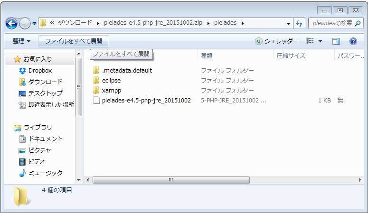
Task: Open デスクトップ in the navigation pane
Action: (45, 93)
